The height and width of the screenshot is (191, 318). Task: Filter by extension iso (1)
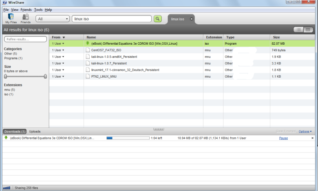click(x=9, y=94)
